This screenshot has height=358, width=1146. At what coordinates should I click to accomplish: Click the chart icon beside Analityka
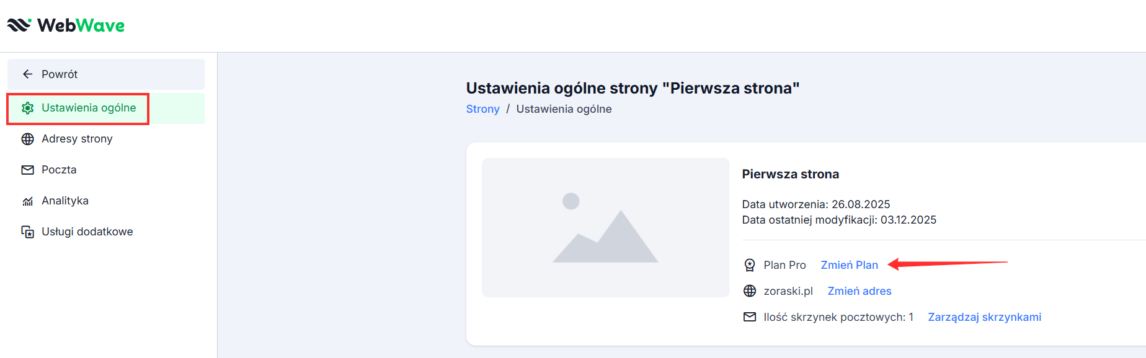(28, 201)
